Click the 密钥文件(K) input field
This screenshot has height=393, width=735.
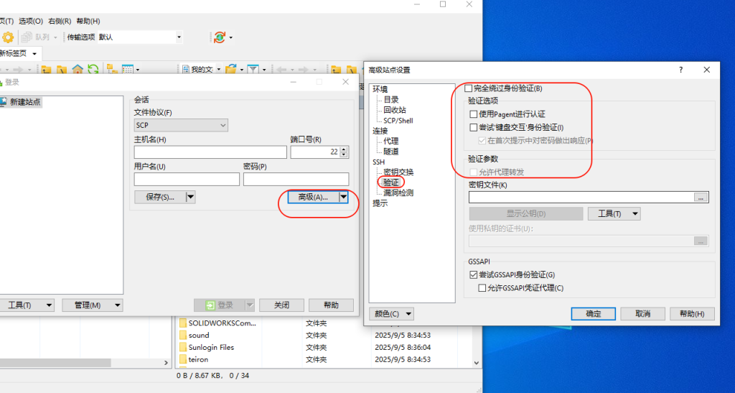(581, 198)
